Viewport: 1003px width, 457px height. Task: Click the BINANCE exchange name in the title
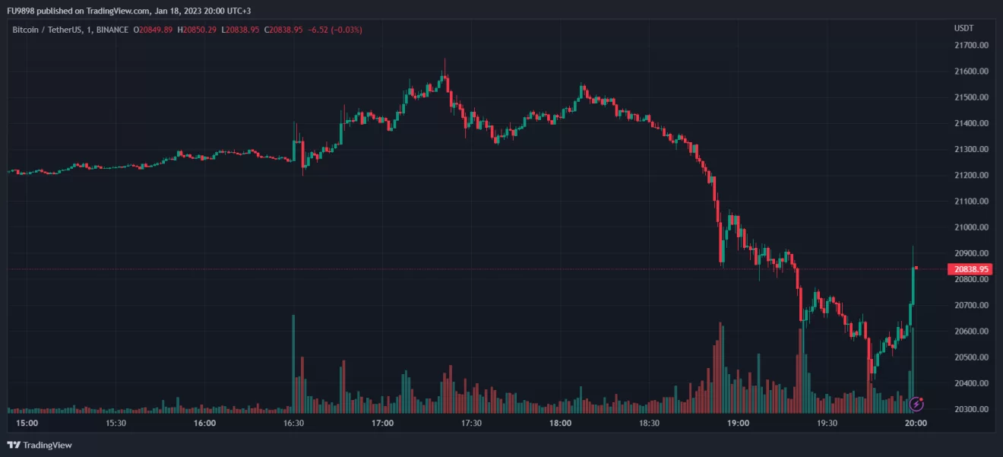111,30
